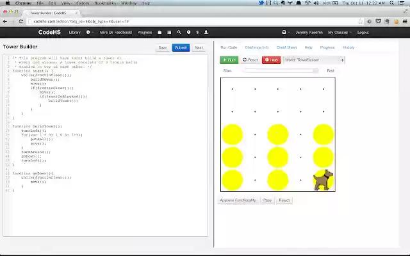The width and height of the screenshot is (410, 256).
Task: Click the user profile icon in the navbar
Action: (206, 32)
